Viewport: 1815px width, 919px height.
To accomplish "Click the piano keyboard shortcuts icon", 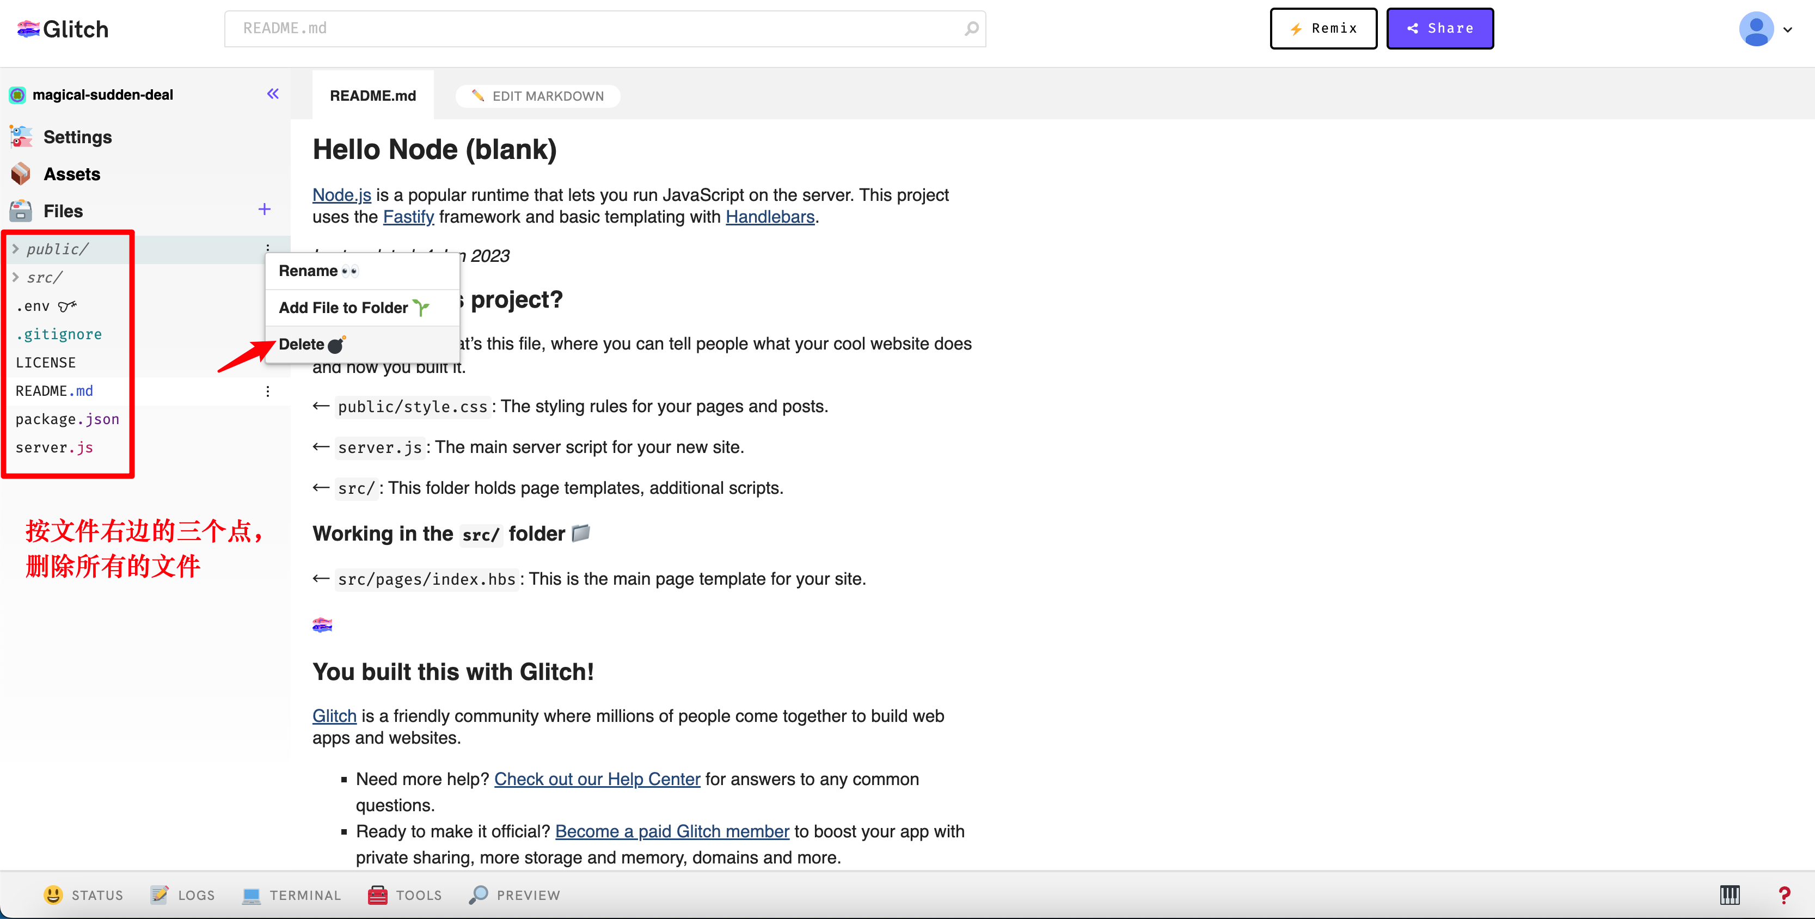I will [1730, 895].
